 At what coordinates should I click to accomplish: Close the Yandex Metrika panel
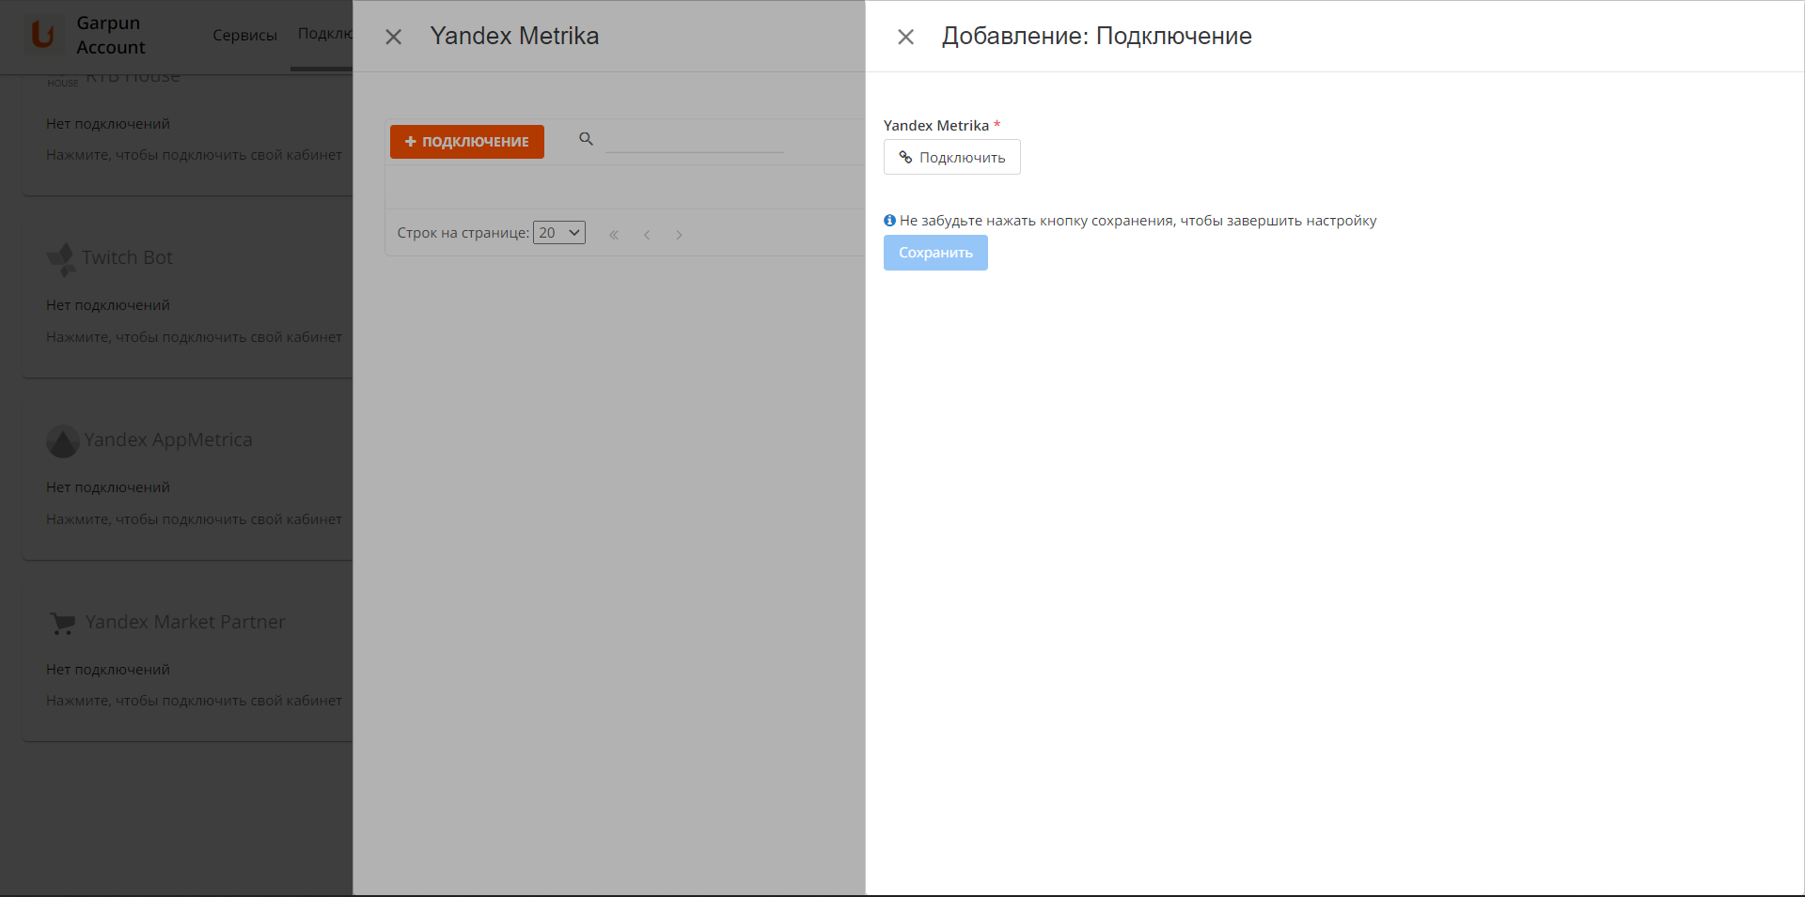click(x=393, y=37)
